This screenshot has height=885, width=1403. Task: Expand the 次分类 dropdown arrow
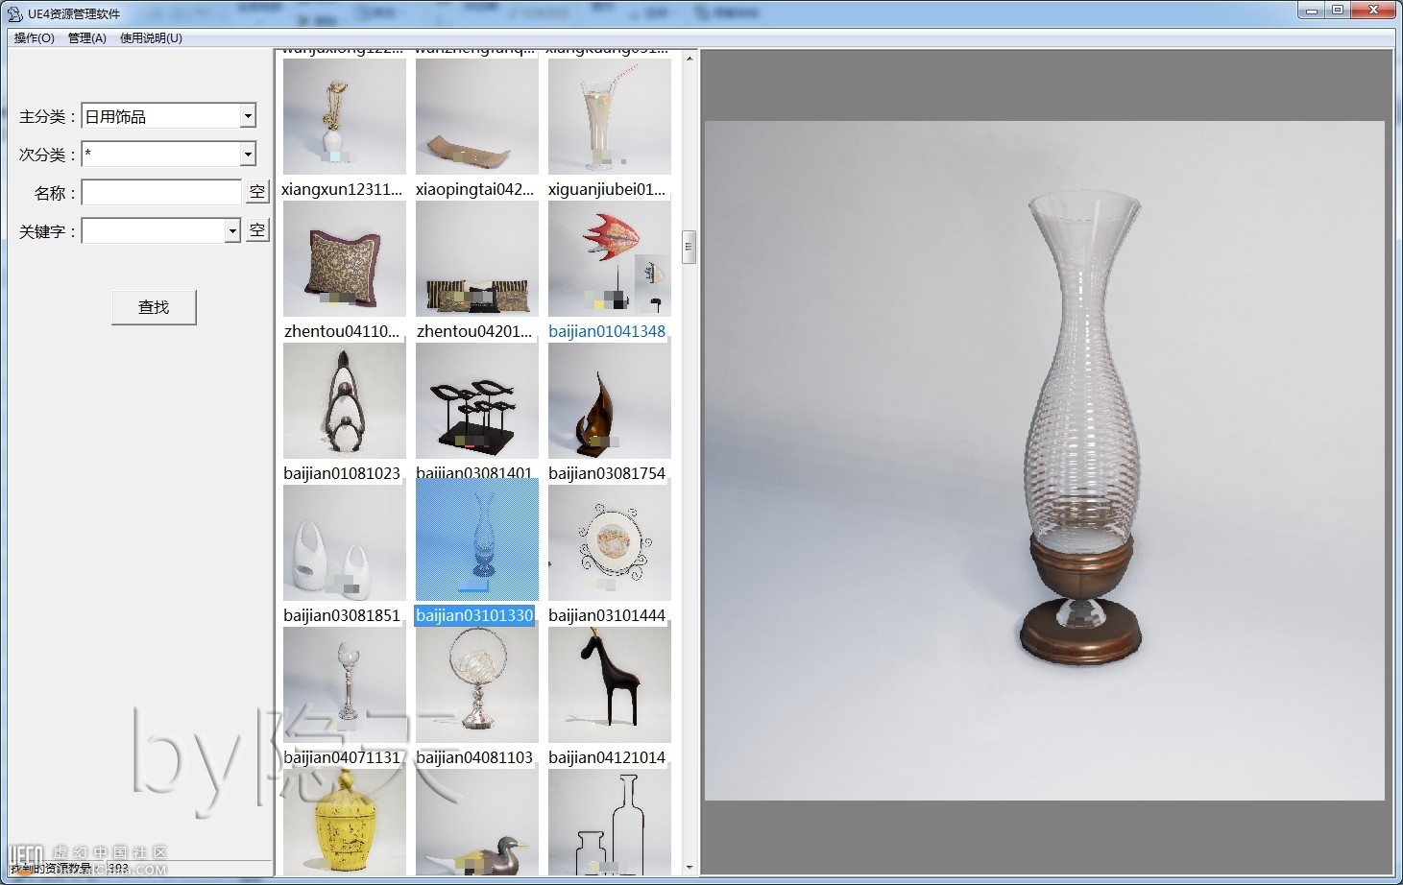pyautogui.click(x=248, y=155)
